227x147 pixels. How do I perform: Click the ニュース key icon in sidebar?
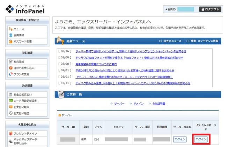[x=10, y=29]
